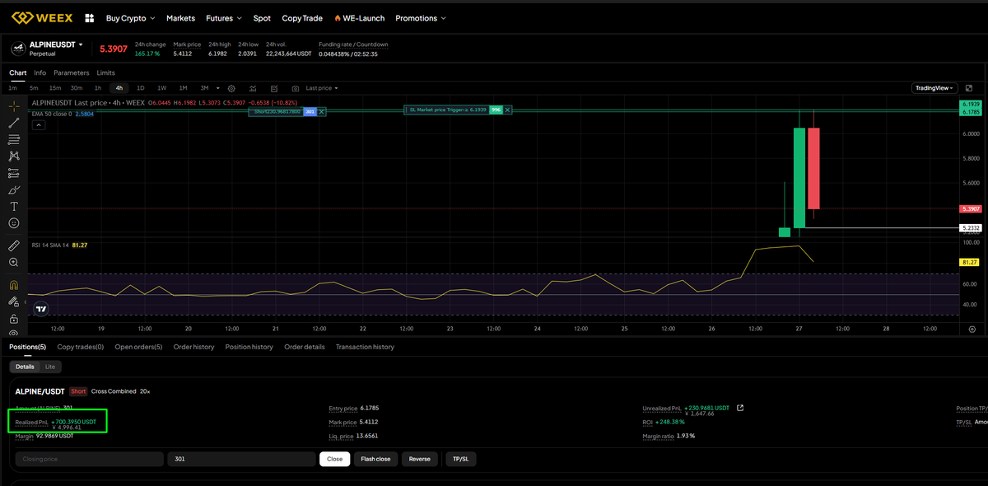Select the ruler measure tool
The height and width of the screenshot is (486, 988).
tap(14, 245)
